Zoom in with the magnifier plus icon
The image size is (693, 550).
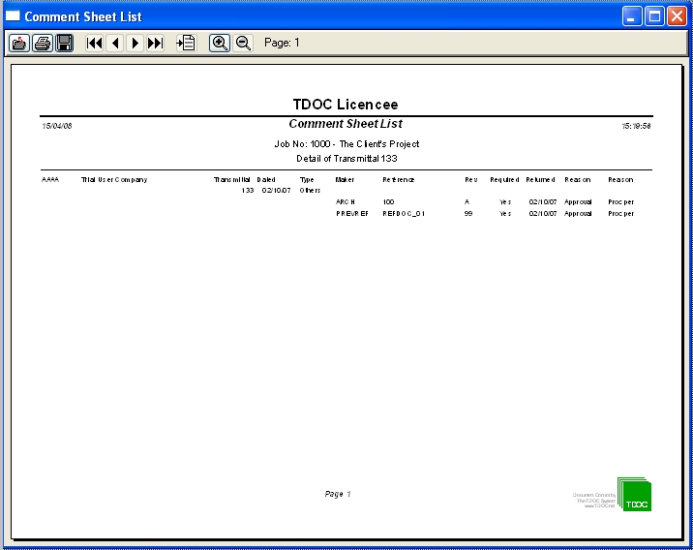coord(220,43)
